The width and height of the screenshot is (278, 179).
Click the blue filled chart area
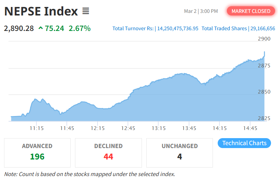tap(165, 103)
